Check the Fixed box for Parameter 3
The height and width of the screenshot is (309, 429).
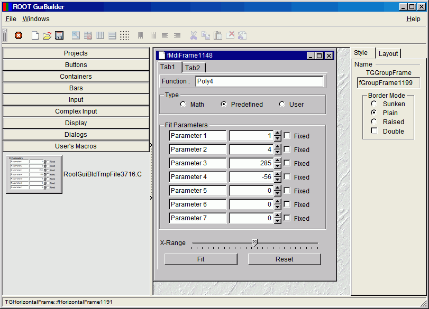click(287, 163)
